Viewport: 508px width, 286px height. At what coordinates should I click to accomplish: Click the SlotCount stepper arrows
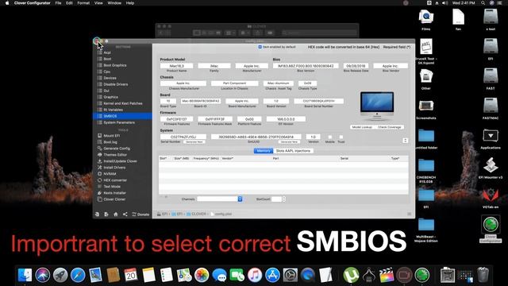[x=284, y=199]
